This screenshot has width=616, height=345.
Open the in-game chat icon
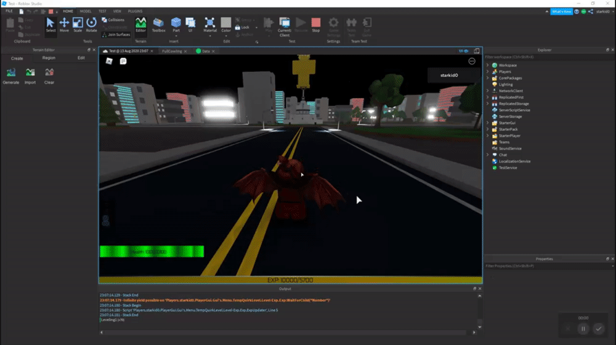point(123,61)
